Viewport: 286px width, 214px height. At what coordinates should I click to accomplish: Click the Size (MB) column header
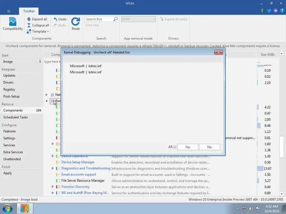[x=267, y=55]
